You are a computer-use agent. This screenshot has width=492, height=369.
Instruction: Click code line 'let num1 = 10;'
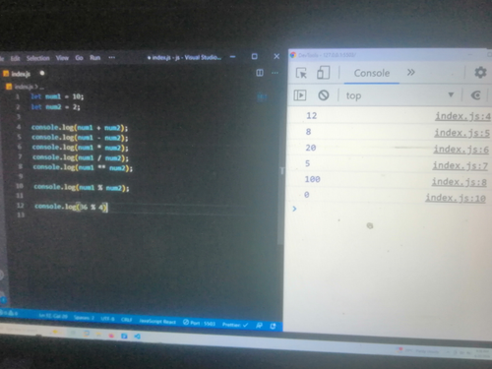tap(57, 96)
